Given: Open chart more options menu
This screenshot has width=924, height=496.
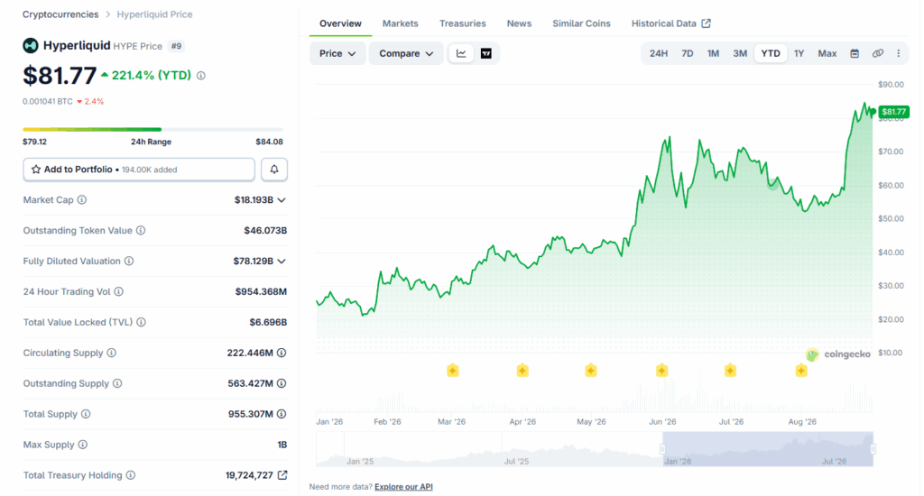Looking at the screenshot, I should [x=898, y=53].
